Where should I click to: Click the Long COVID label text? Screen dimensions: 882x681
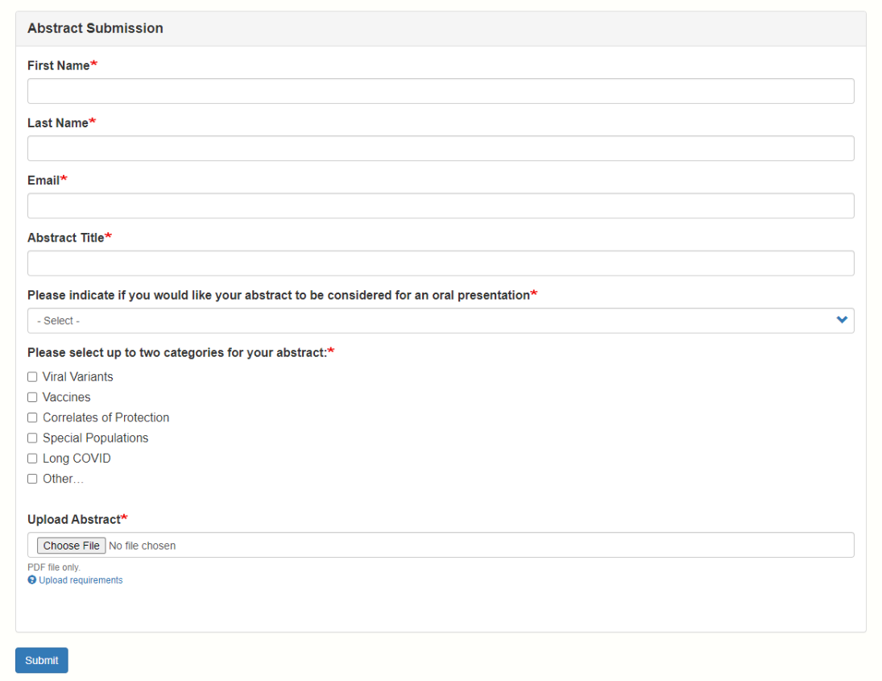click(77, 459)
